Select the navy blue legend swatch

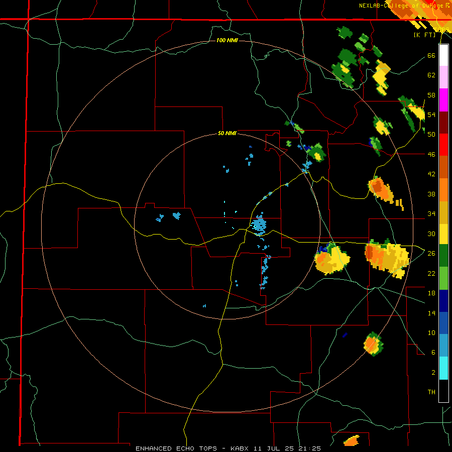[443, 301]
